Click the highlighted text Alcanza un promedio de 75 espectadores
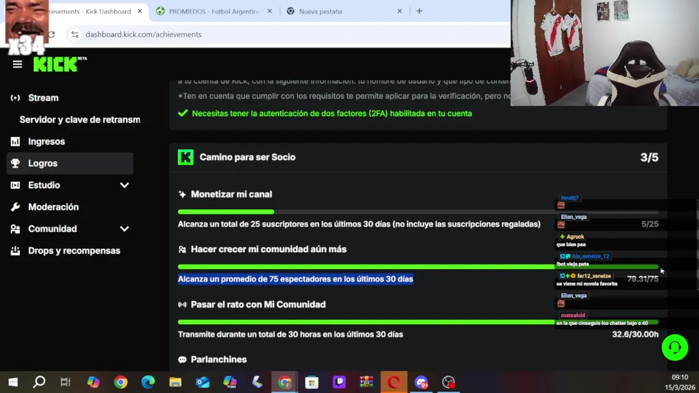Viewport: 699px width, 393px height. click(295, 279)
